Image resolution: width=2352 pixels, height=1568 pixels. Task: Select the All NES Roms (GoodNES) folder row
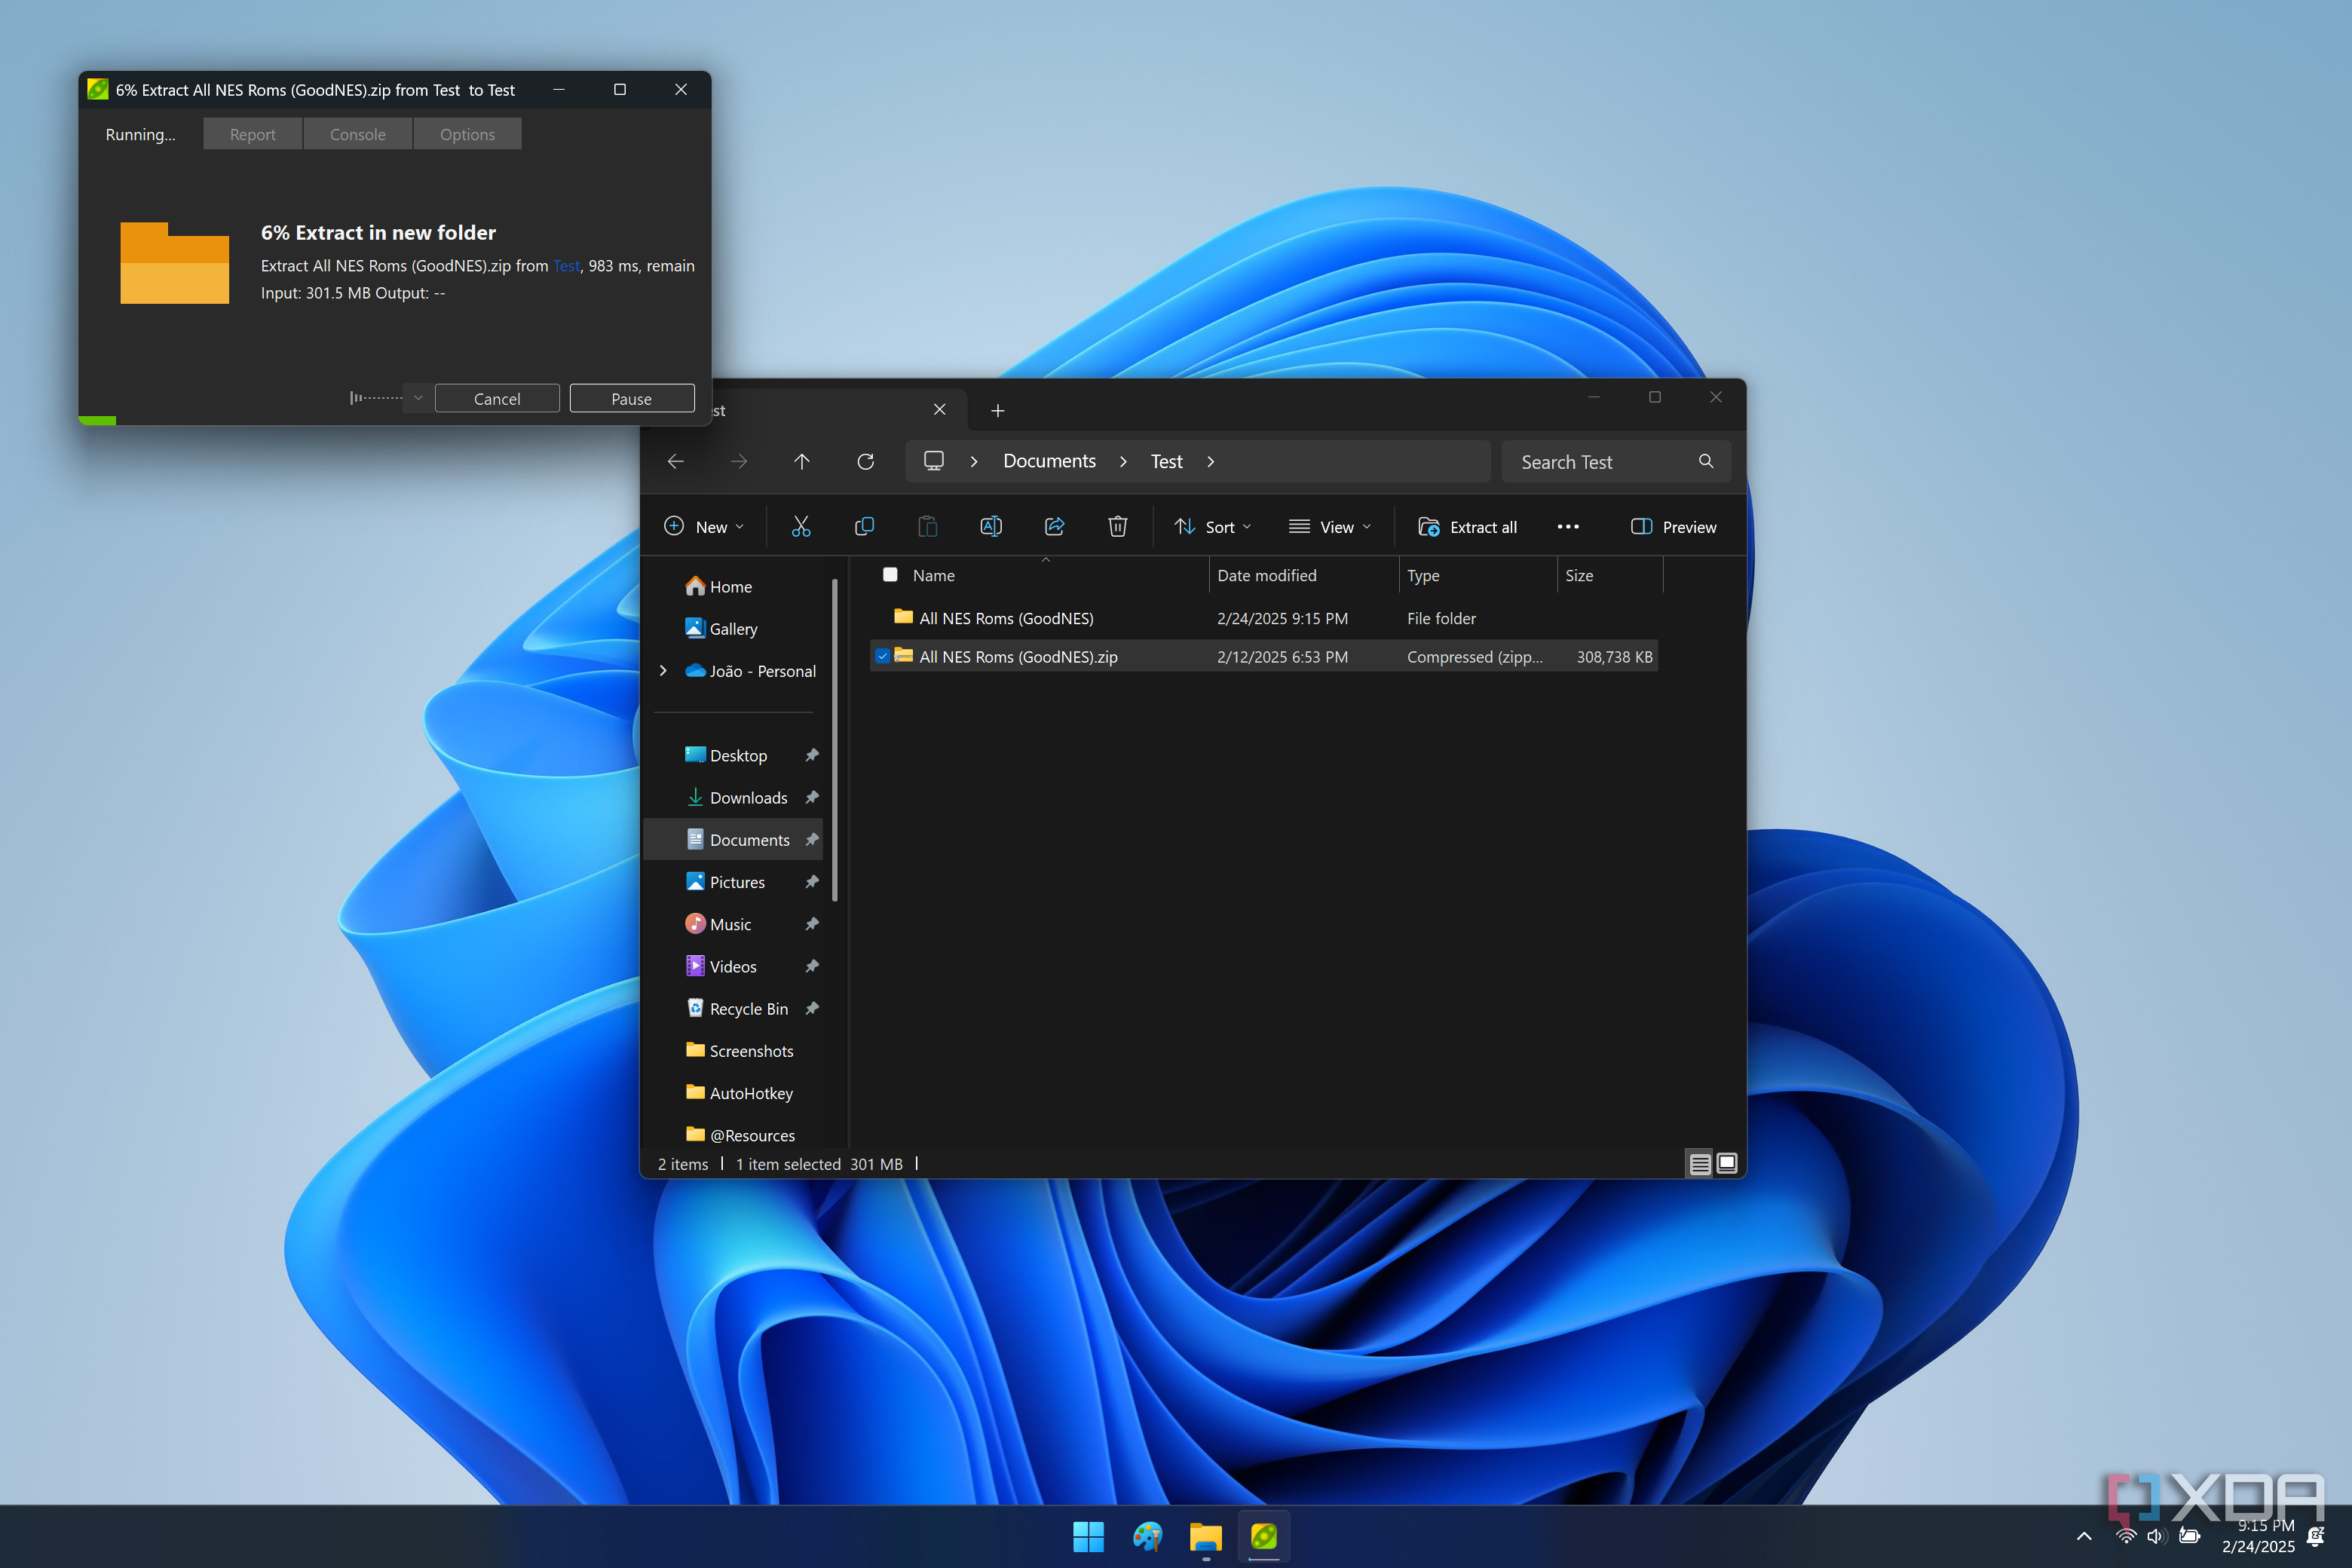click(x=1264, y=618)
